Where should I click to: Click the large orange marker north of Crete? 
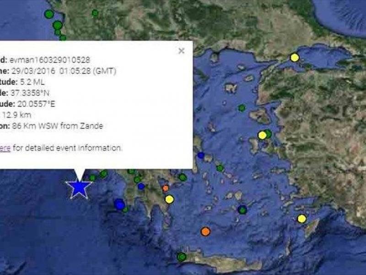(205, 231)
